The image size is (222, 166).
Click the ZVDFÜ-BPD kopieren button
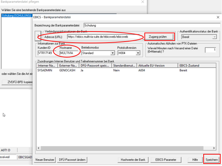pos(17,82)
